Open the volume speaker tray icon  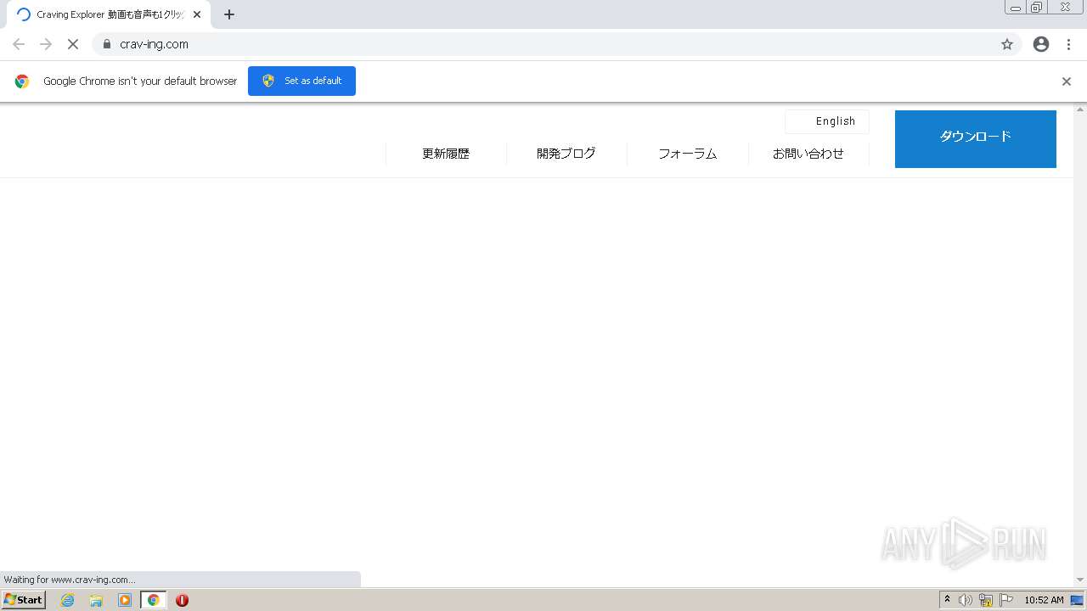tap(966, 600)
